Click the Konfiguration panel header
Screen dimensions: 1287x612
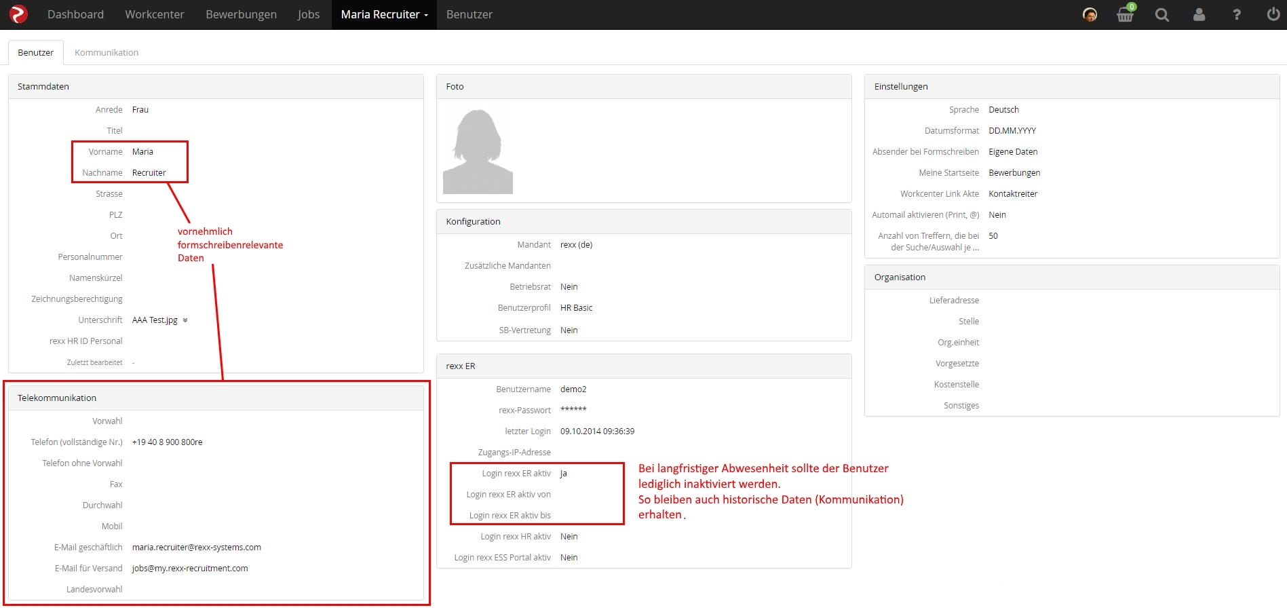point(644,222)
